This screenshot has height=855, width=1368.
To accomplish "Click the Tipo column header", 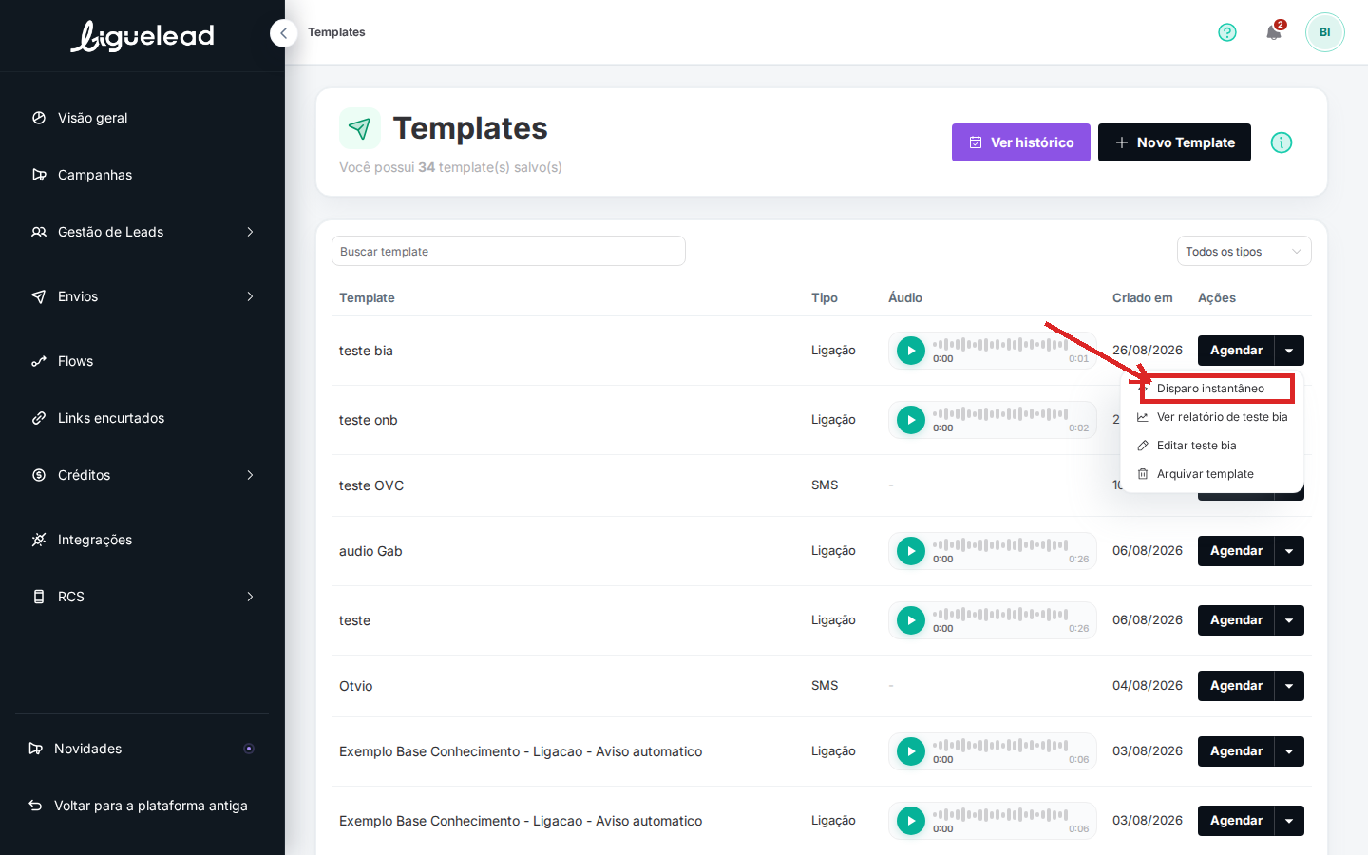I will pos(825,298).
